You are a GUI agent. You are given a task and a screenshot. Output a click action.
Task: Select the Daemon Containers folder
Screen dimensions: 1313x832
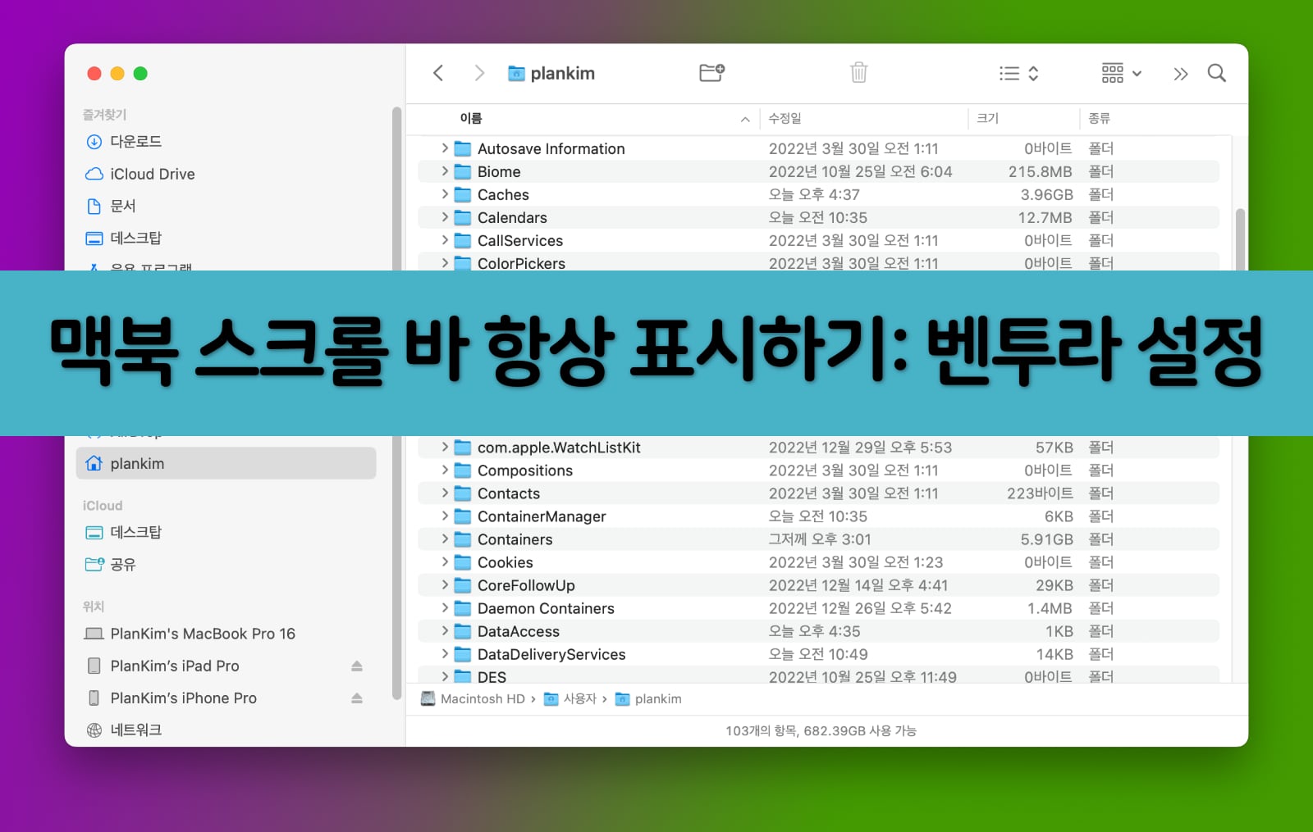(x=818, y=608)
